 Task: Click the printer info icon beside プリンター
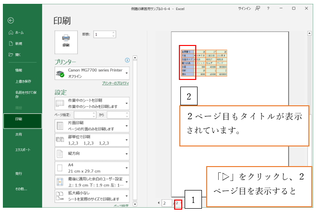coord(127,61)
